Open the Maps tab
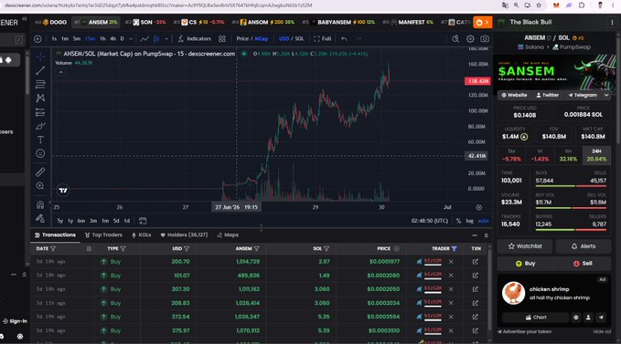Image resolution: width=621 pixels, height=344 pixels. point(228,235)
